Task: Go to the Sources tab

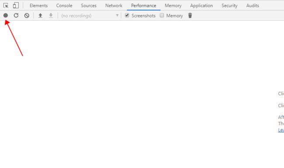Action: point(89,6)
